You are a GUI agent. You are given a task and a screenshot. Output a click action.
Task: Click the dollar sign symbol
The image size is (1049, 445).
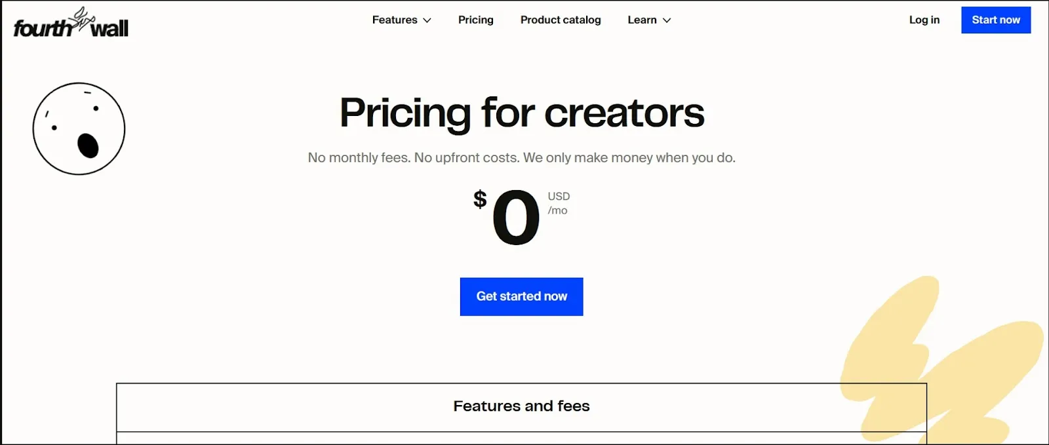[x=480, y=199]
